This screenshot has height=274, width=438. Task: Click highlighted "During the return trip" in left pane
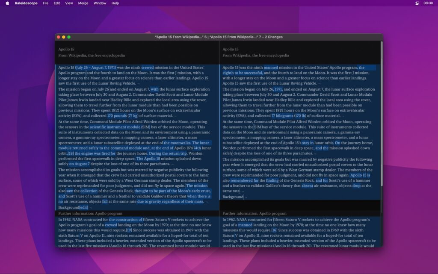point(168,153)
